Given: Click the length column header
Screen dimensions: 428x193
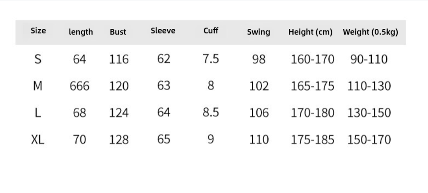Looking at the screenshot, I should coord(81,32).
